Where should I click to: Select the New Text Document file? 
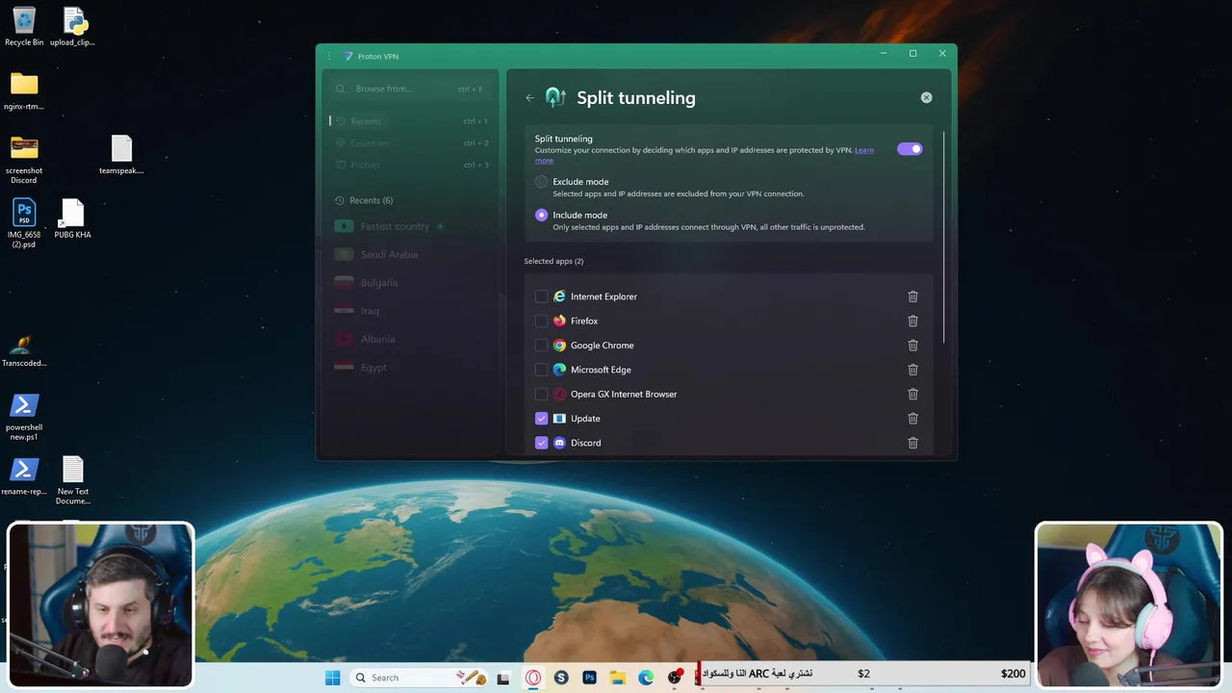click(73, 480)
